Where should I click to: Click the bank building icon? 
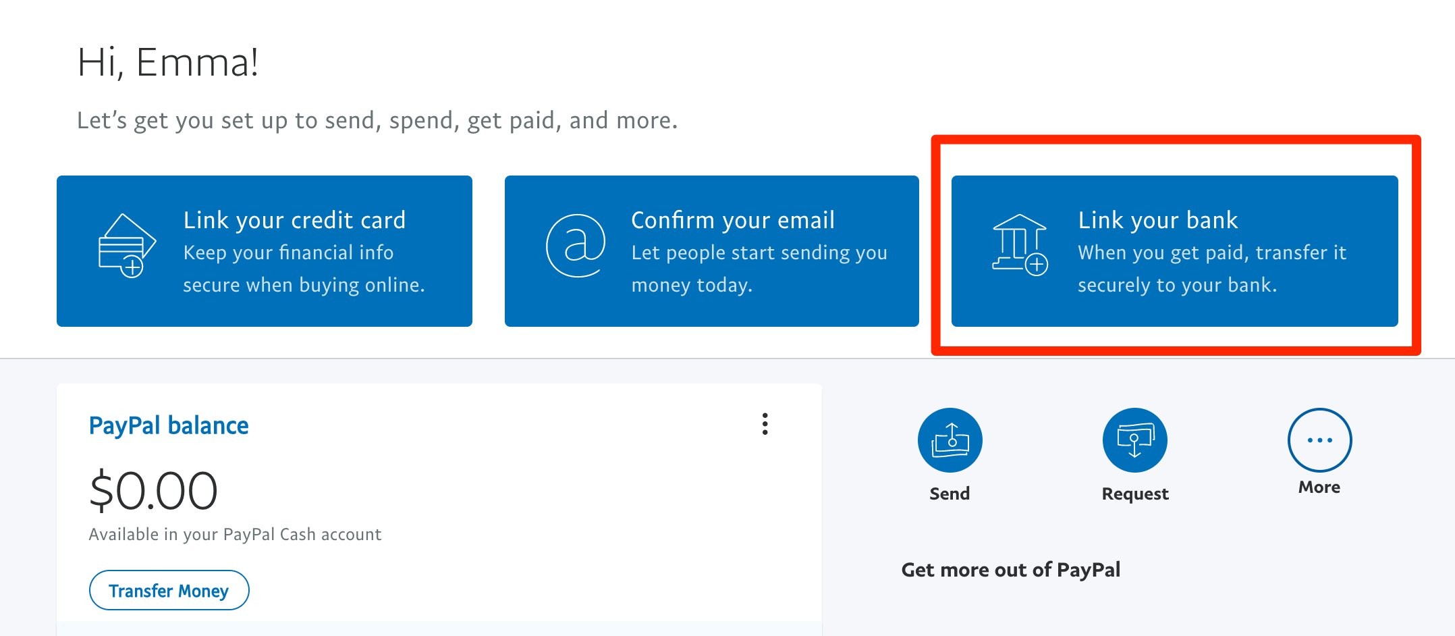(x=1019, y=244)
